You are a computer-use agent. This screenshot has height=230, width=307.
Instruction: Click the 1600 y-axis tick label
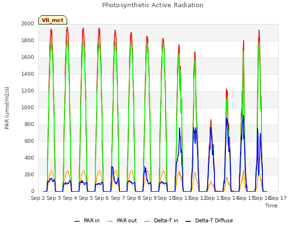point(28,57)
